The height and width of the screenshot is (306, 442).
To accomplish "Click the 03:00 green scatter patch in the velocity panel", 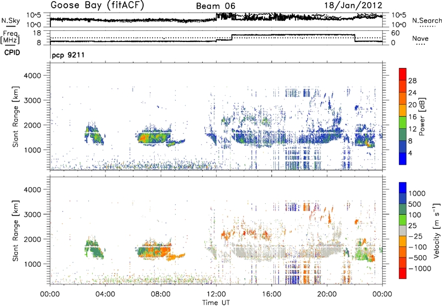I will [x=94, y=249].
